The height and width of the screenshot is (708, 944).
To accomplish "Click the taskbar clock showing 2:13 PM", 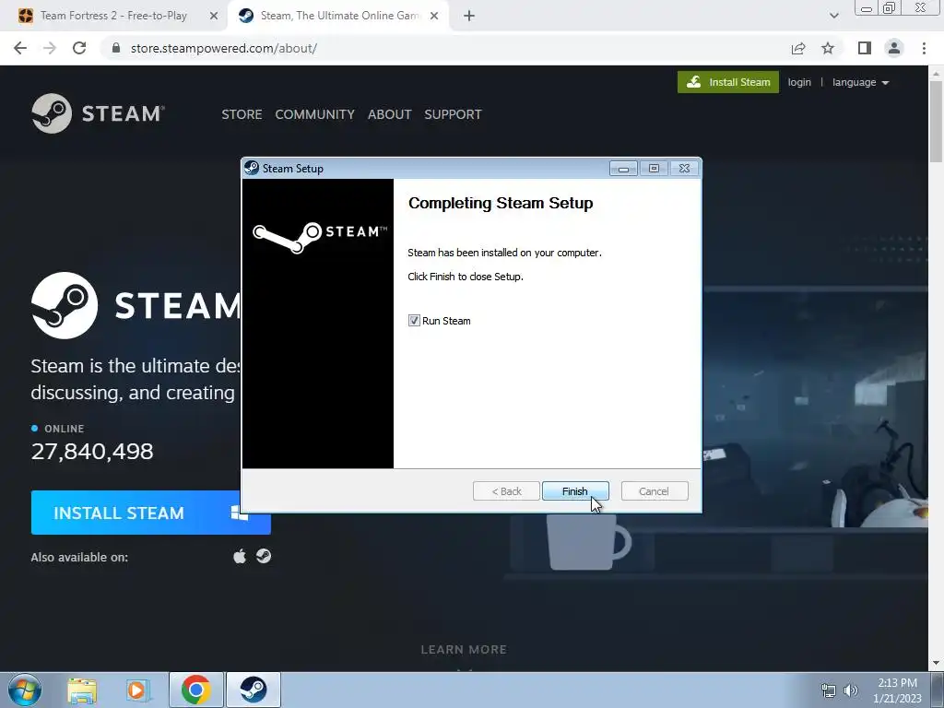I will [x=897, y=690].
